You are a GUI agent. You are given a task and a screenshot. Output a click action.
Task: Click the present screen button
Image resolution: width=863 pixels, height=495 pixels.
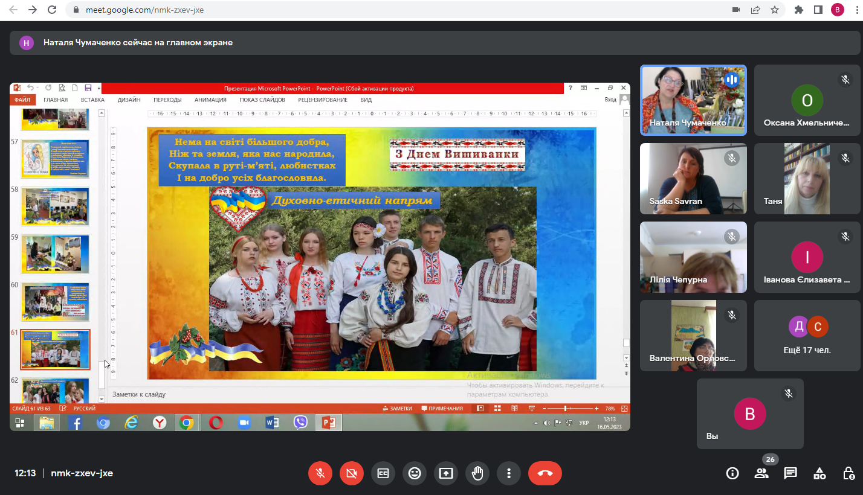[446, 473]
